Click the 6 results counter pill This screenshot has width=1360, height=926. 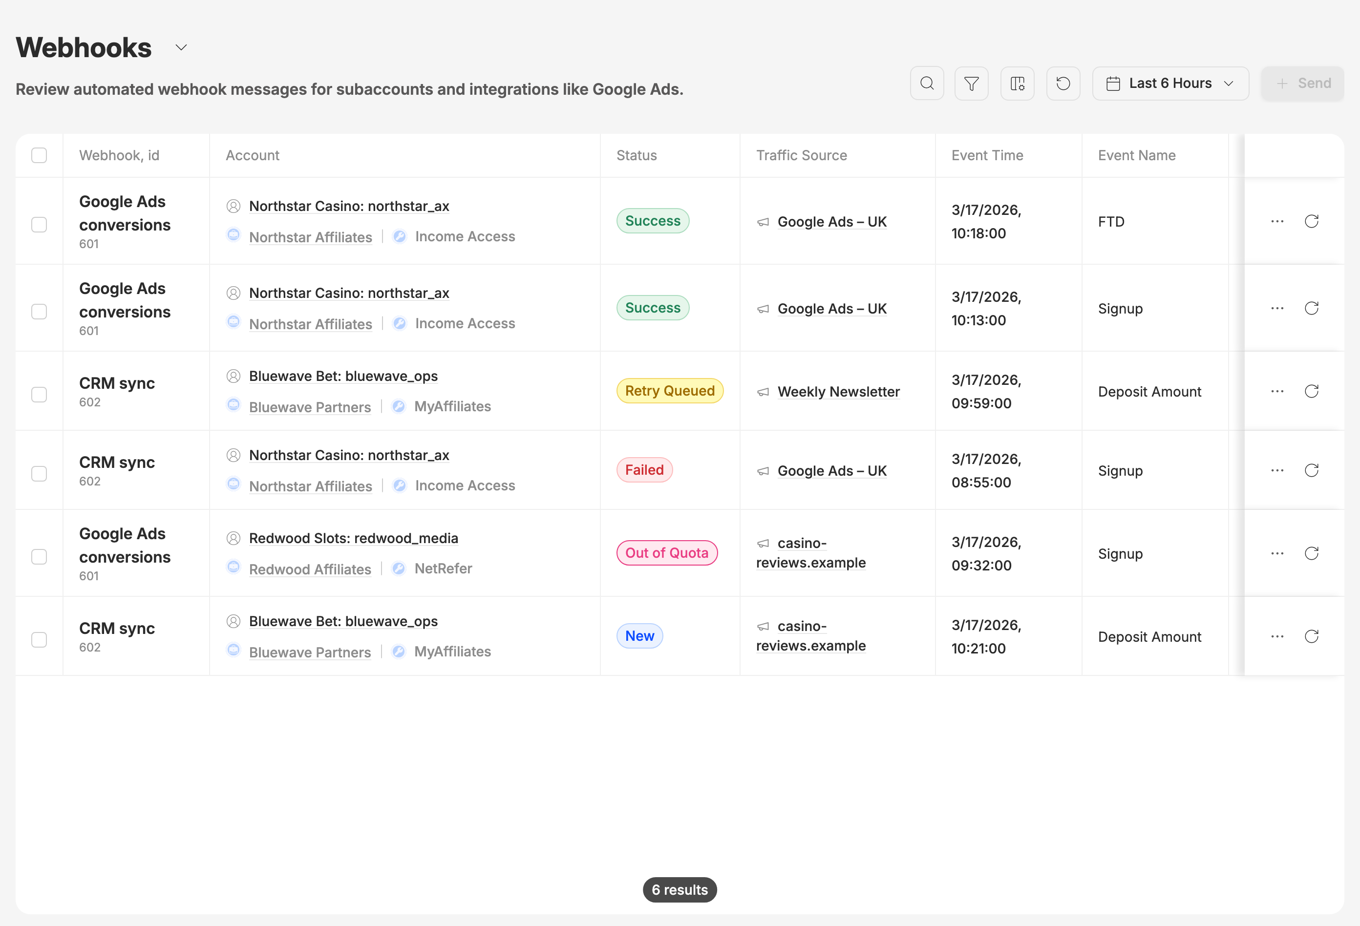(680, 890)
